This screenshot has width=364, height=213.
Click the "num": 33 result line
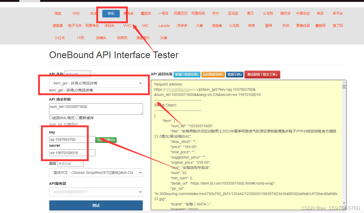179,173
